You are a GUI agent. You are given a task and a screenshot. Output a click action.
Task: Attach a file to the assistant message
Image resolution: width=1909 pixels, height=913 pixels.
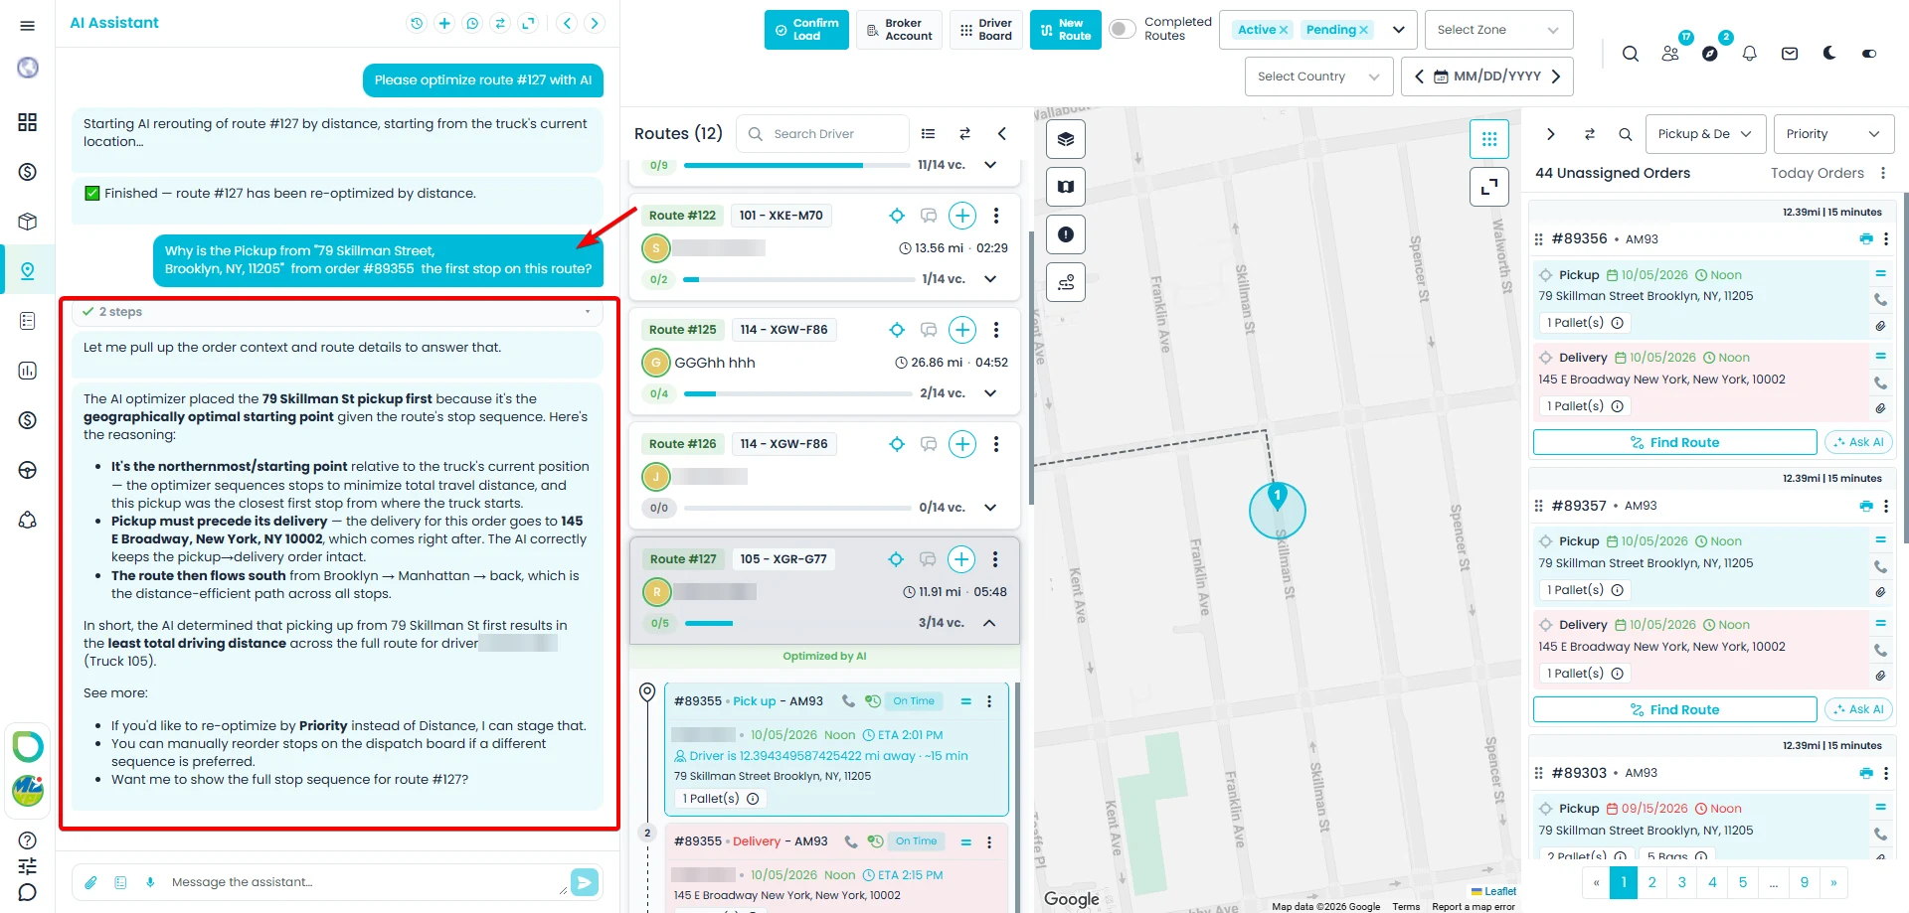pos(90,882)
